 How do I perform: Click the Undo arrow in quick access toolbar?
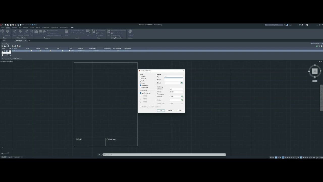23,25
